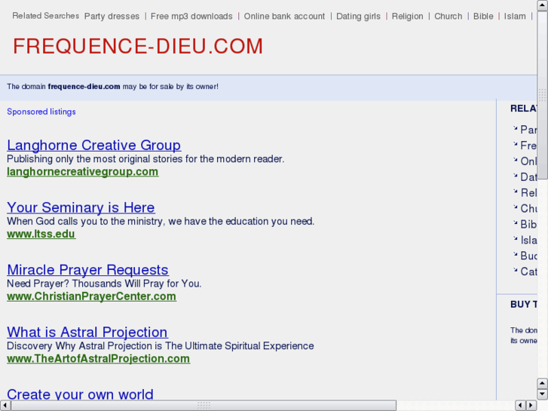Open the Party dresses related search

click(x=112, y=17)
